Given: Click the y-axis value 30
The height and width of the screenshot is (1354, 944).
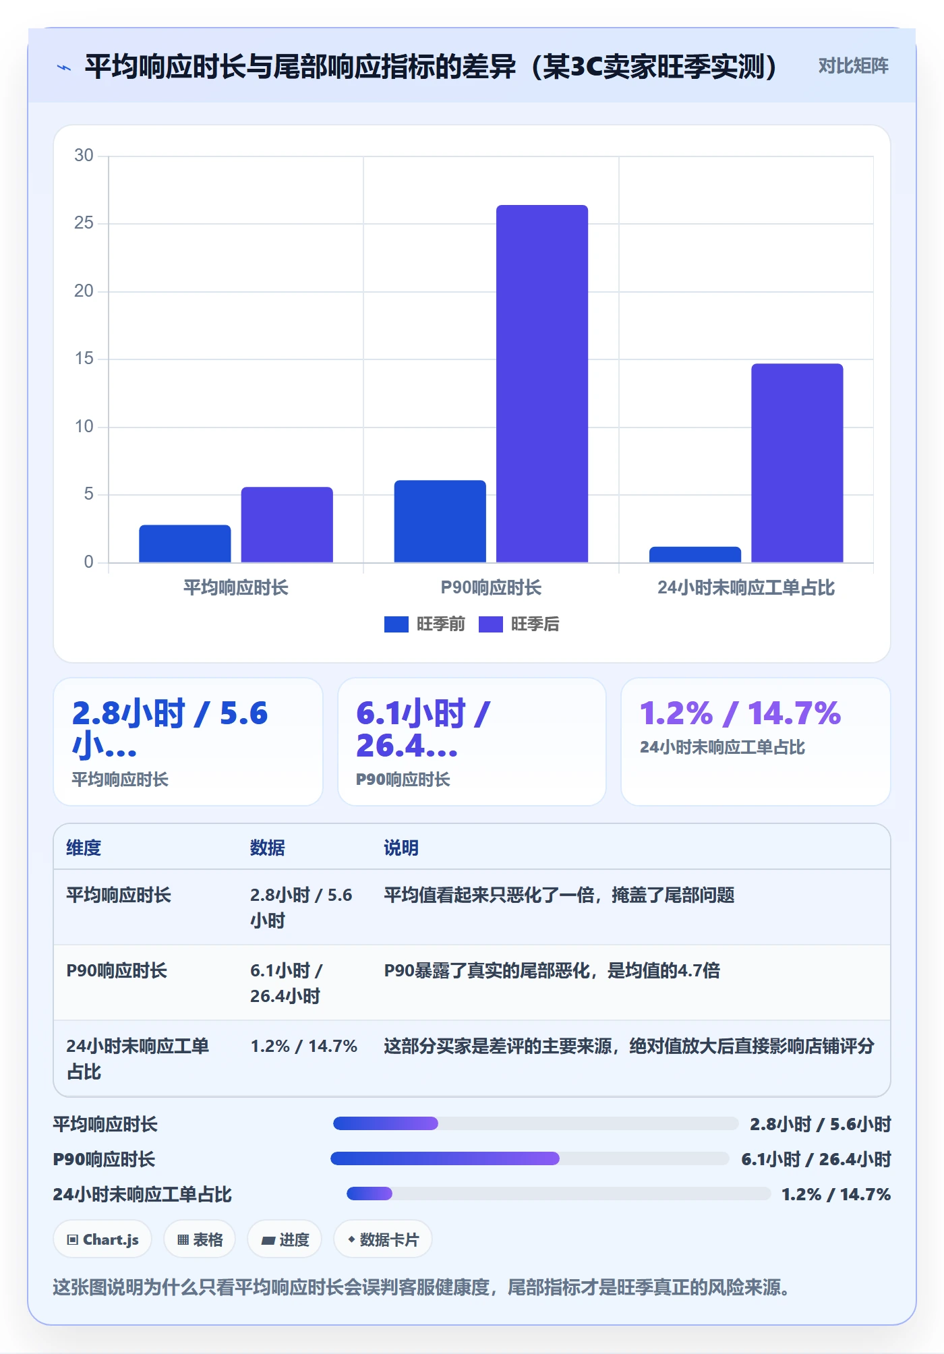Looking at the screenshot, I should (84, 156).
